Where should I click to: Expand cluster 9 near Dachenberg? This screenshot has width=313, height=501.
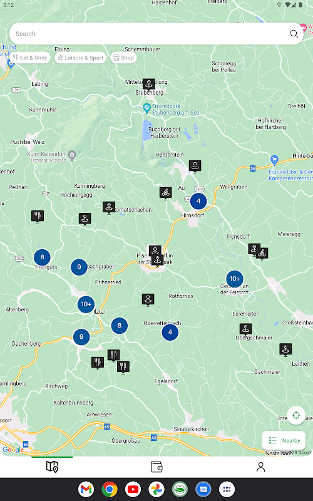81,337
